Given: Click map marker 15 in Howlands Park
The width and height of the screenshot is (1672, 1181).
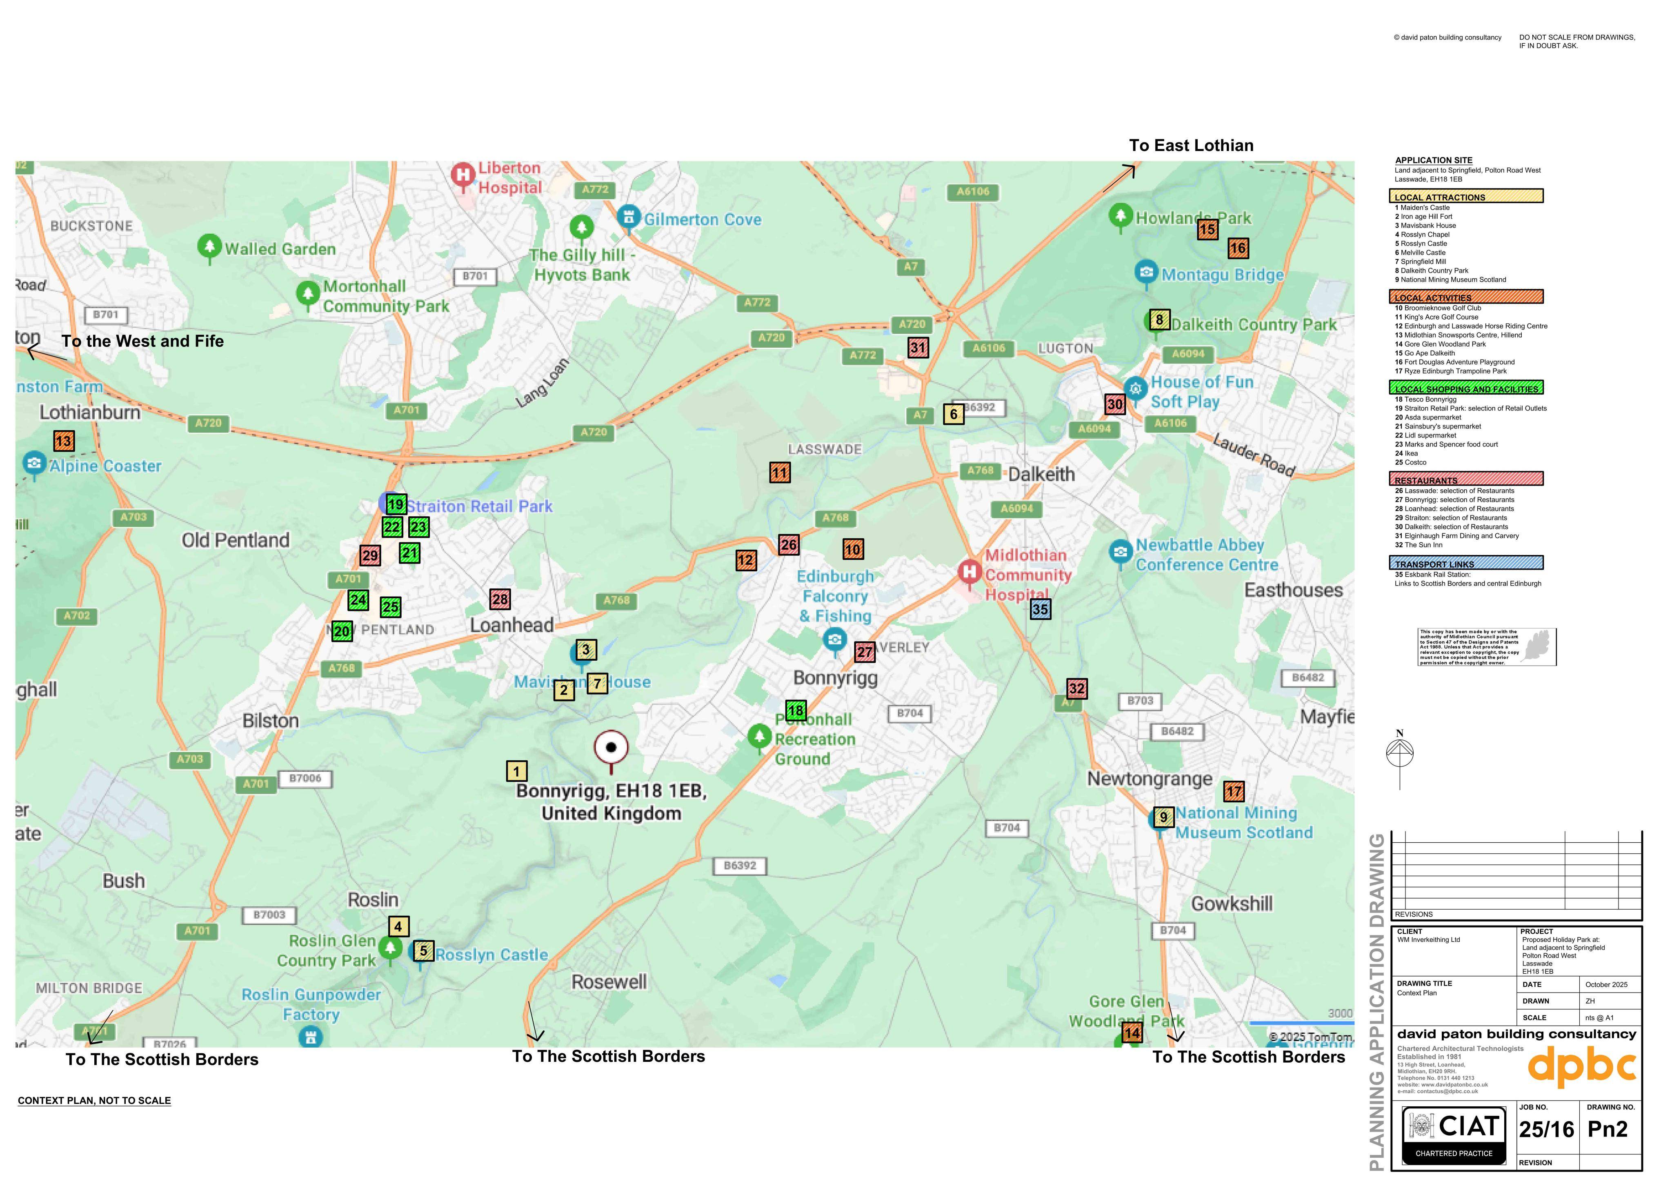Looking at the screenshot, I should point(1207,229).
